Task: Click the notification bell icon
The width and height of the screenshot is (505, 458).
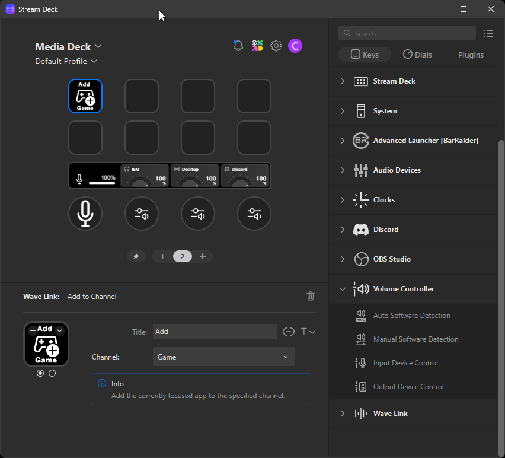Action: [x=238, y=46]
